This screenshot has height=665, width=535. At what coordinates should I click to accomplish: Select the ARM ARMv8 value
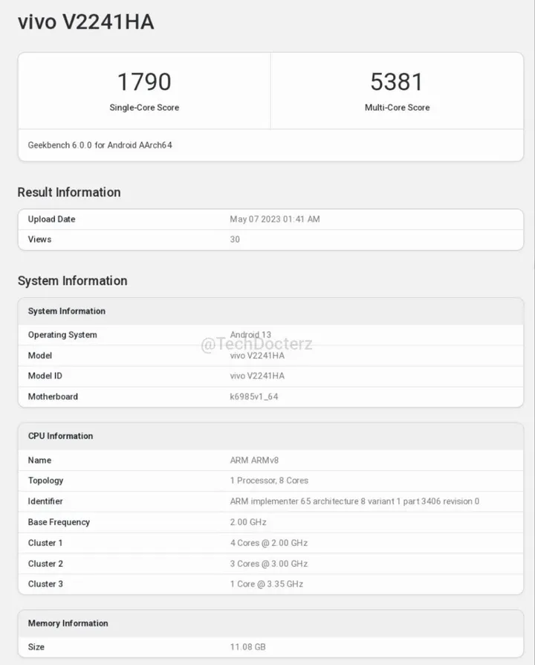tap(254, 460)
